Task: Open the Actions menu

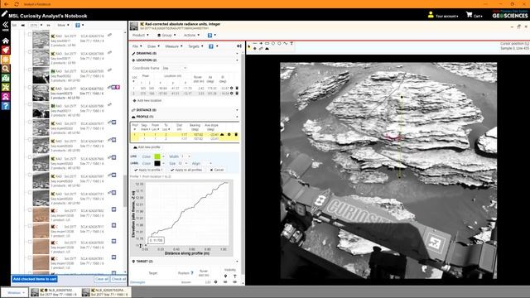Action: [x=191, y=35]
